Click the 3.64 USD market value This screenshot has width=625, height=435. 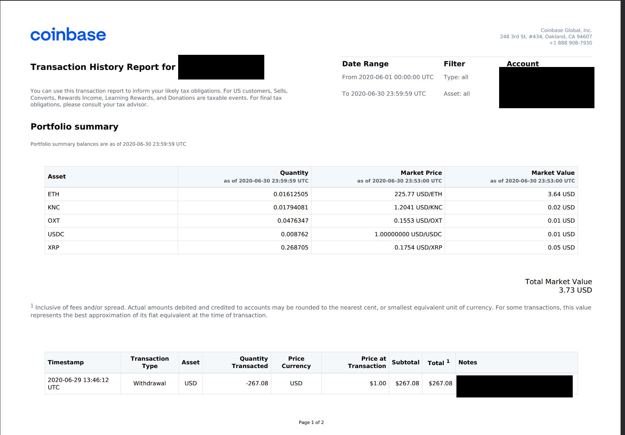(561, 194)
